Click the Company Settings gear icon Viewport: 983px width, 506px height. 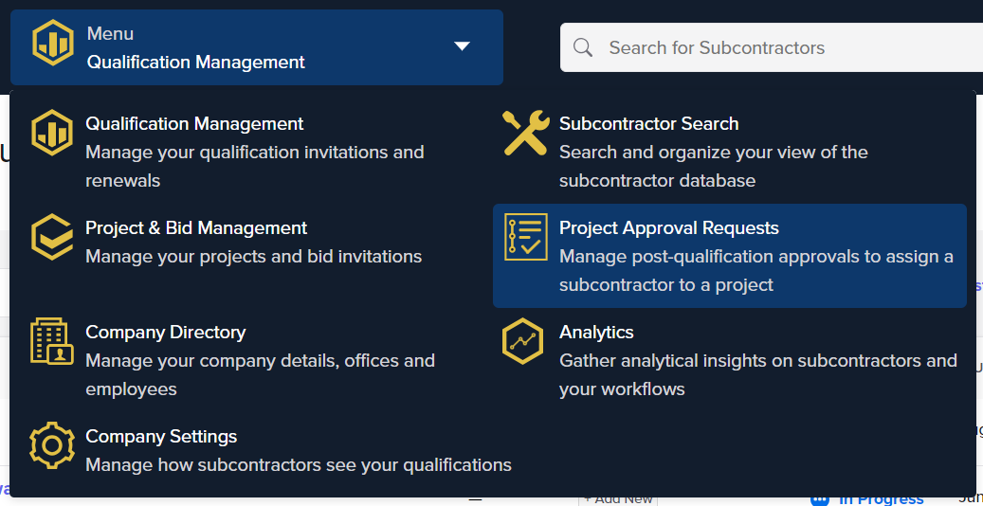tap(52, 445)
